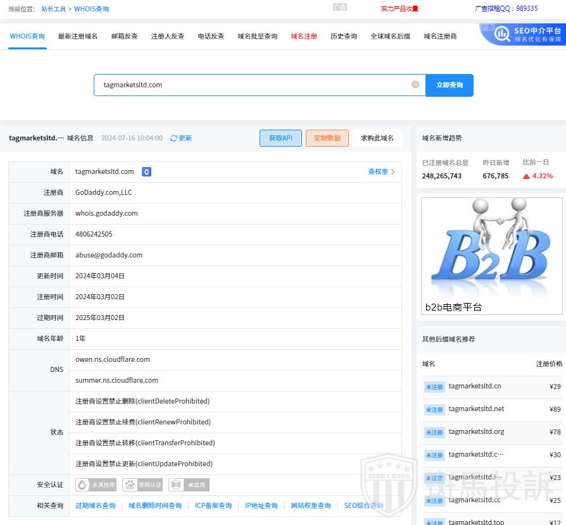This screenshot has width=566, height=525.
Task: Click the 定制数据 button
Action: [x=327, y=139]
